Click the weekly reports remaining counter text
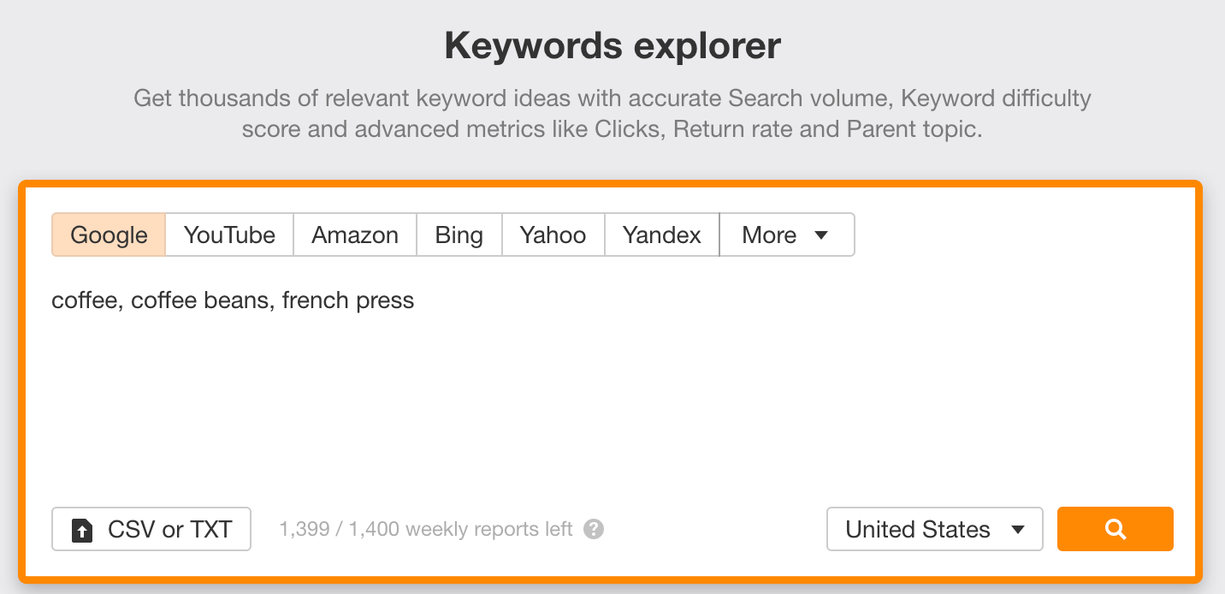The height and width of the screenshot is (594, 1225). pos(425,529)
